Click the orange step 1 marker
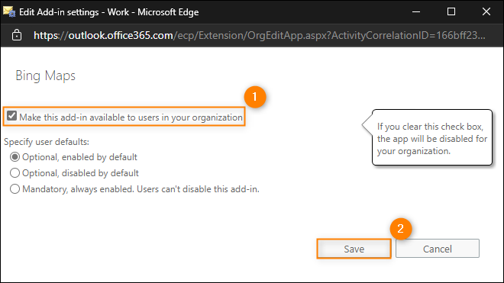 coord(255,97)
